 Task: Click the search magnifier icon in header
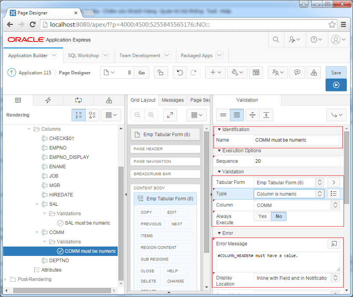point(276,40)
